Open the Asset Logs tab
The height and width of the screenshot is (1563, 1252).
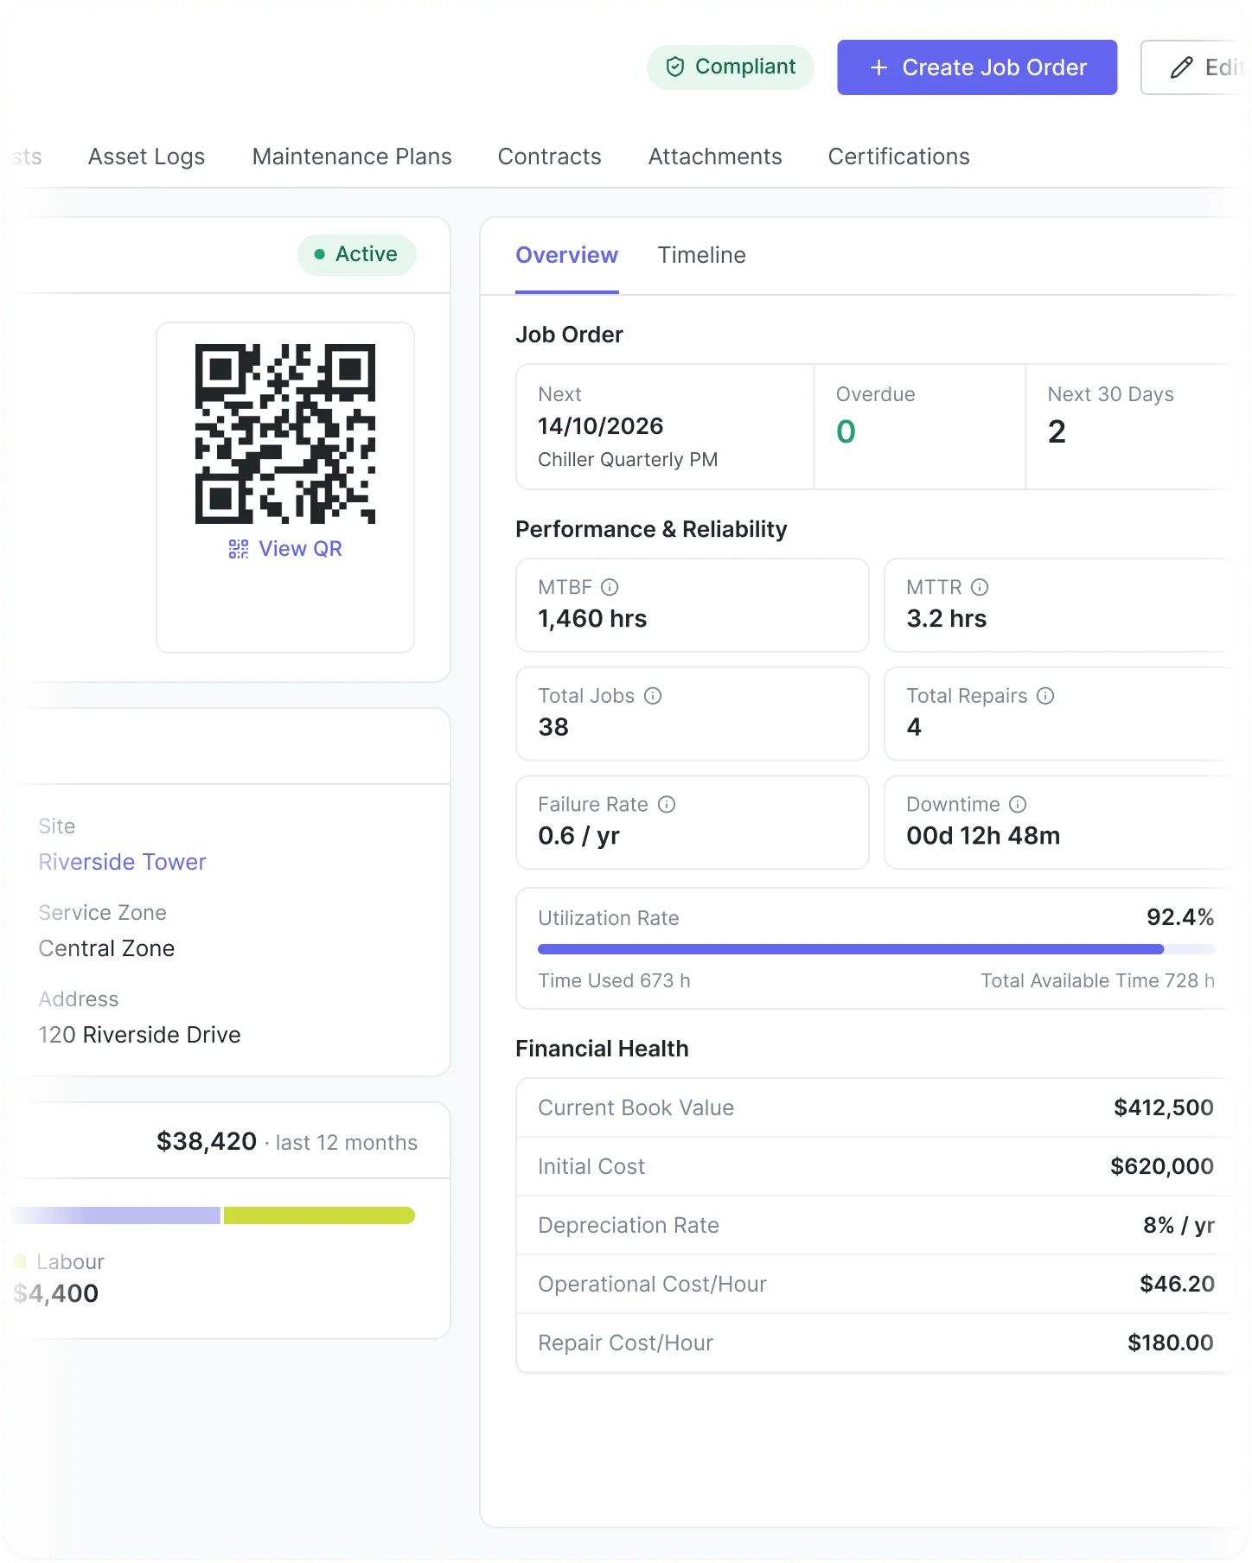pos(146,156)
